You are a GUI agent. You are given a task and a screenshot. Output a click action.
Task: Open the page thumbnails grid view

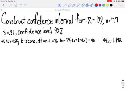point(10,5)
